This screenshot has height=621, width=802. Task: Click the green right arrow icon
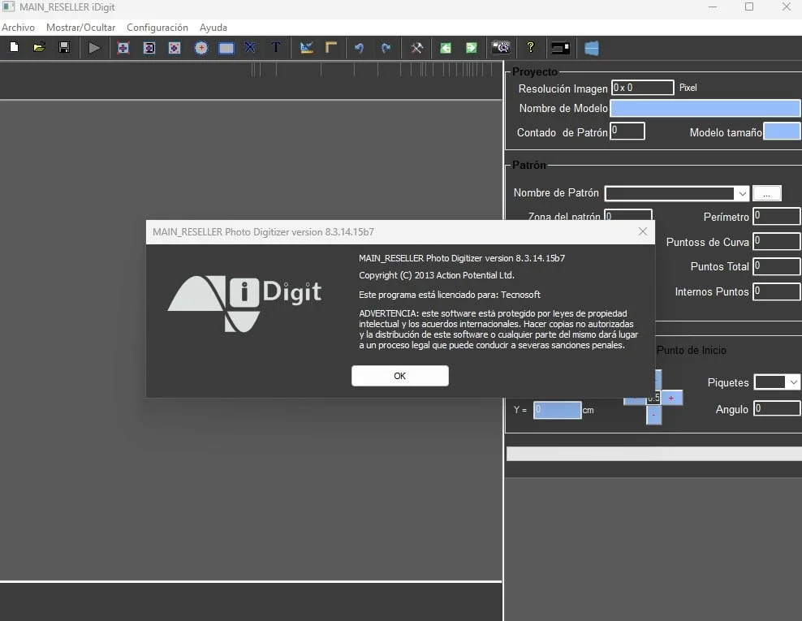tap(471, 48)
